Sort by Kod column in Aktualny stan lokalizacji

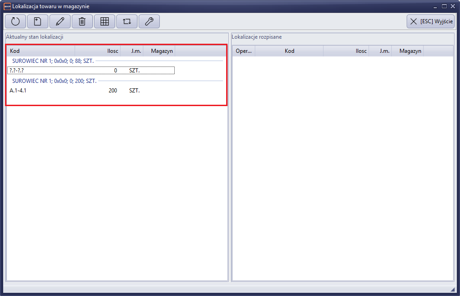pyautogui.click(x=41, y=51)
